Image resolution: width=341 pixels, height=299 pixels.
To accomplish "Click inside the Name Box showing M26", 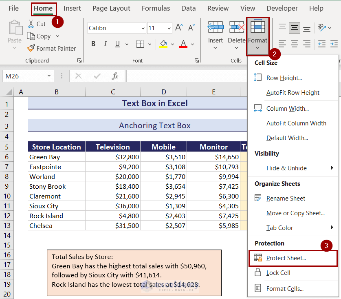I will [x=24, y=76].
